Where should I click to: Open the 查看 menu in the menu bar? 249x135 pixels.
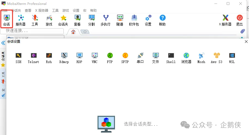28,10
